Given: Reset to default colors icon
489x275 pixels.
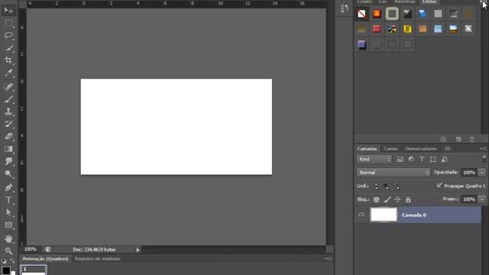Looking at the screenshot, I should coord(4,261).
